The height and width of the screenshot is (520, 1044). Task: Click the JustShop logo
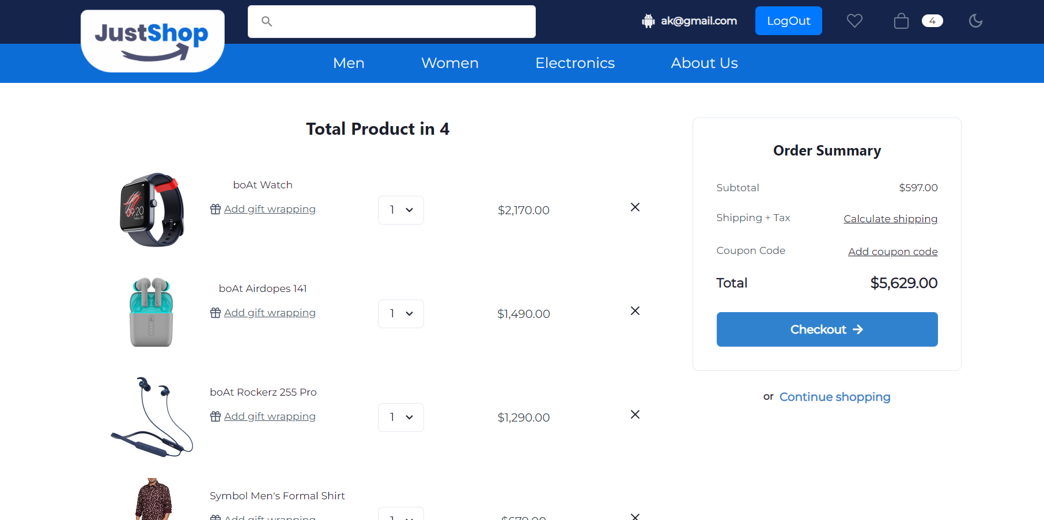[x=153, y=41]
